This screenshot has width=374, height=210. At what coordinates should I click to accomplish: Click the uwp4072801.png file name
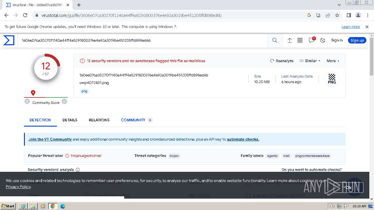[94, 83]
